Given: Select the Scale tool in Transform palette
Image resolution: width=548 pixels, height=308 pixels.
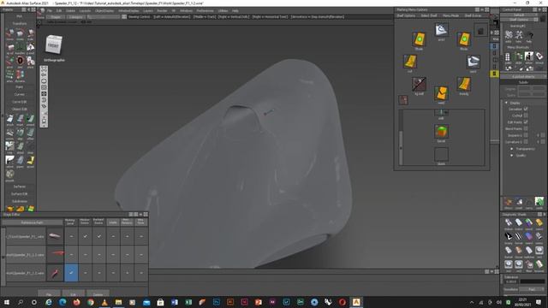Looking at the screenshot, I should [x=31, y=34].
